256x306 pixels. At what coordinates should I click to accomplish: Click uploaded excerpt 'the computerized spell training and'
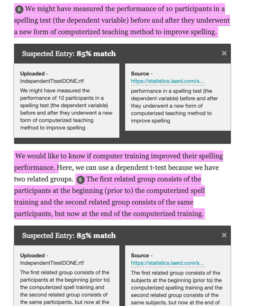click(62, 287)
